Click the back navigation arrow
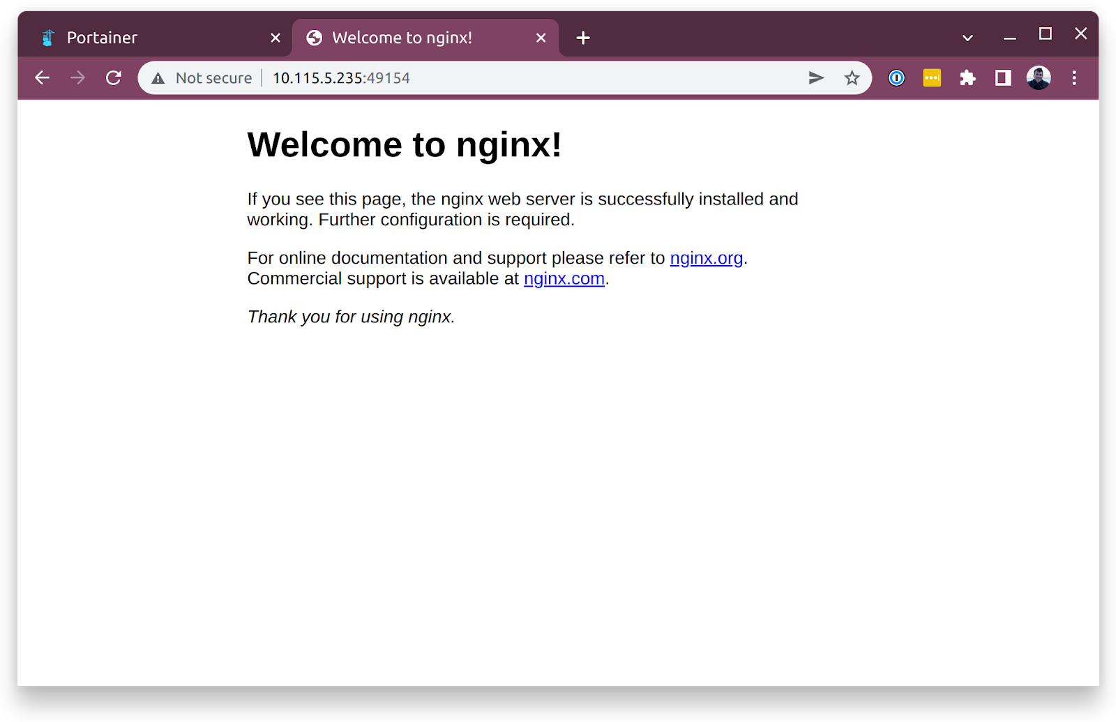 tap(43, 77)
